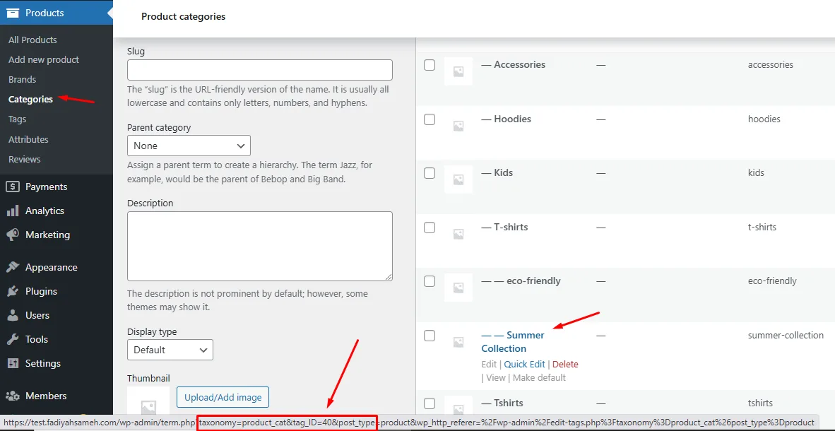
Task: Open the Attributes submenu item
Action: click(28, 140)
